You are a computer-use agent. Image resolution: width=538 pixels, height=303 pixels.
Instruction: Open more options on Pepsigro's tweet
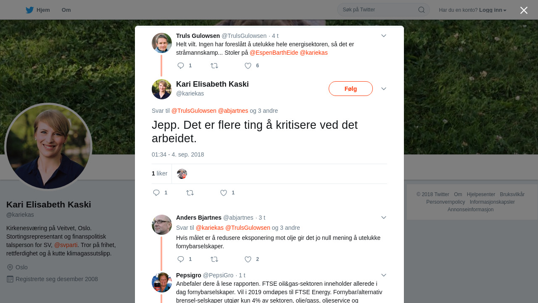click(384, 275)
